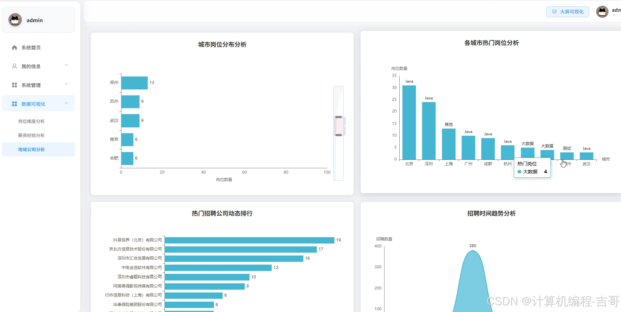Click the admin avatar in the sidebar

click(15, 20)
